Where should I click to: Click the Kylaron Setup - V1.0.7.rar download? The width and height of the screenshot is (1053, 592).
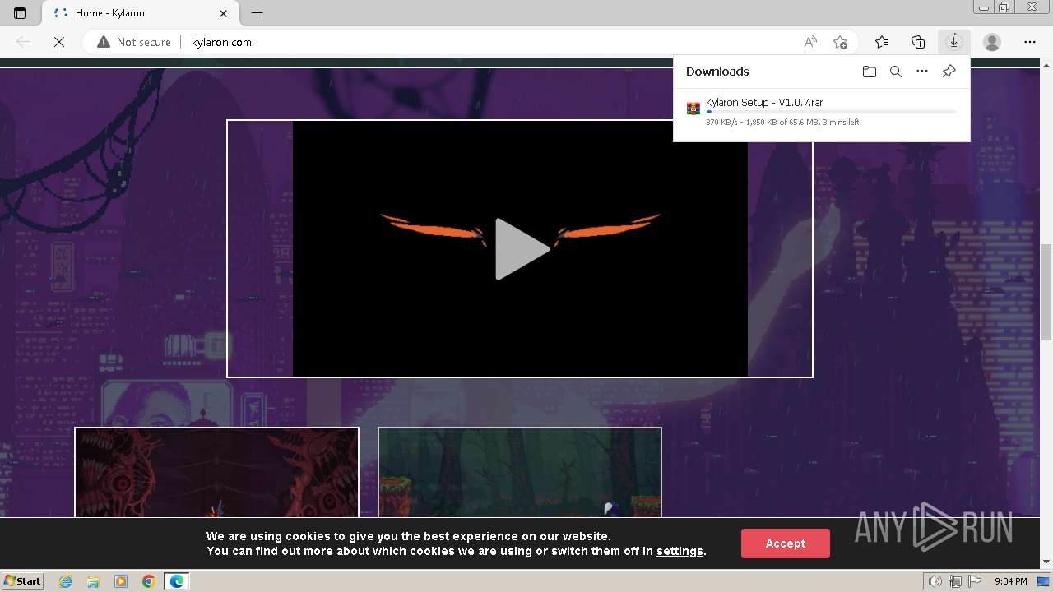point(764,103)
